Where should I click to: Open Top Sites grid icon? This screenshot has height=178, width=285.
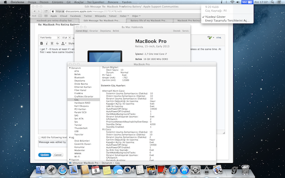click(x=46, y=16)
